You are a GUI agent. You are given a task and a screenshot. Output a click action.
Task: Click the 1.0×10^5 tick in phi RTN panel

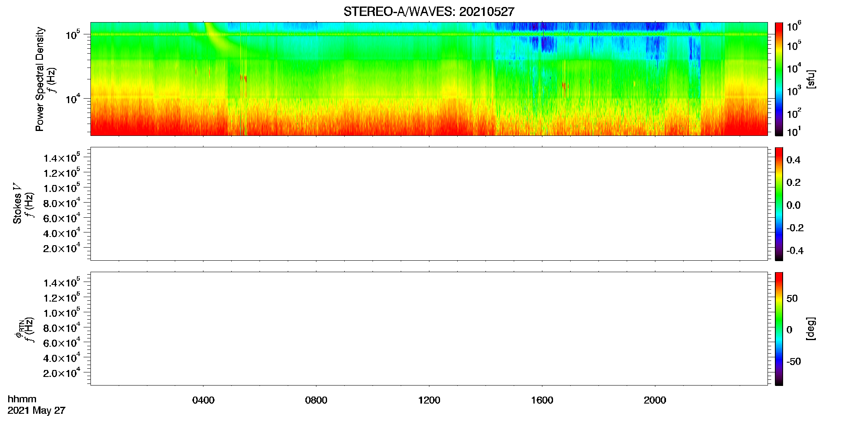(62, 313)
